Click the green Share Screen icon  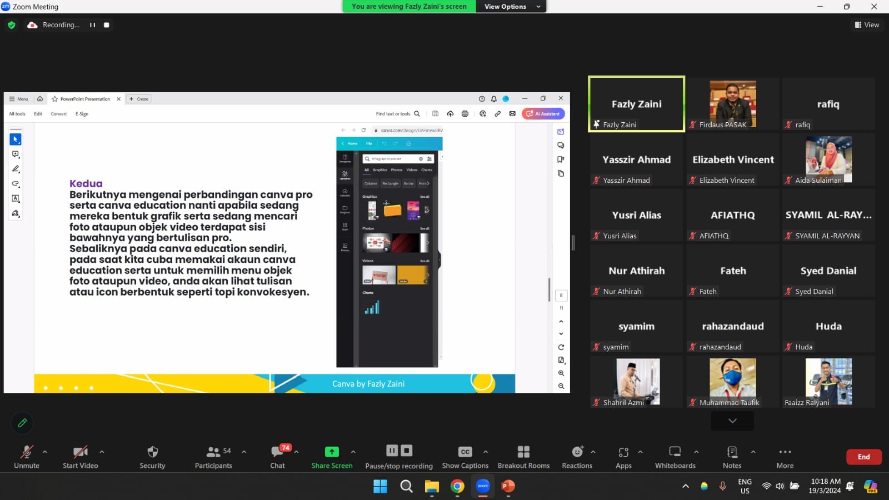pyautogui.click(x=332, y=452)
